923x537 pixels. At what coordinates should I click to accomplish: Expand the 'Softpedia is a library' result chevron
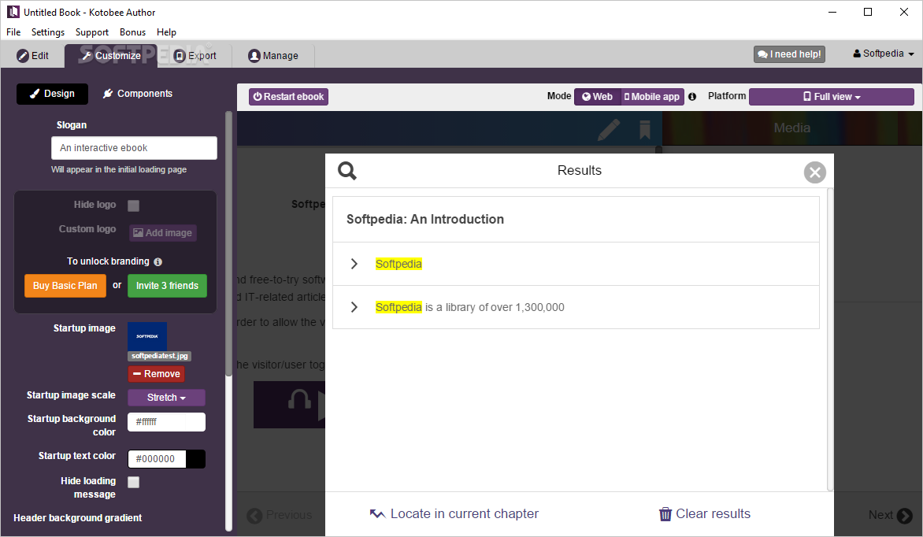tap(354, 307)
